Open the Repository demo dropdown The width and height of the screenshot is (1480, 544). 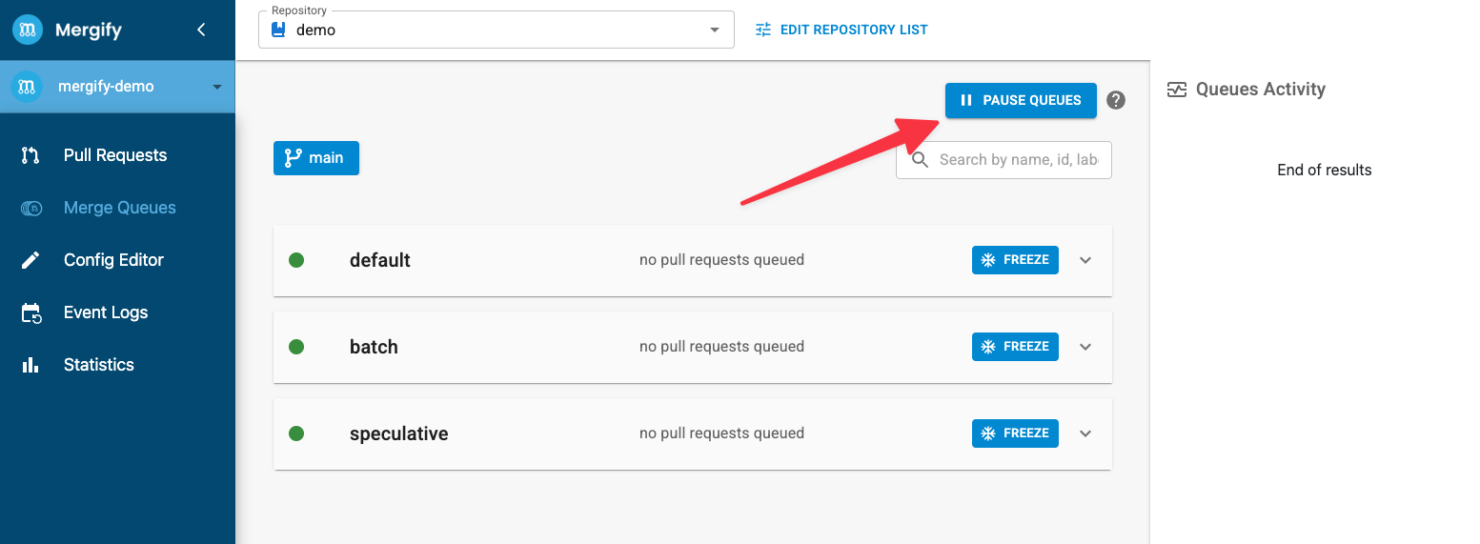497,30
